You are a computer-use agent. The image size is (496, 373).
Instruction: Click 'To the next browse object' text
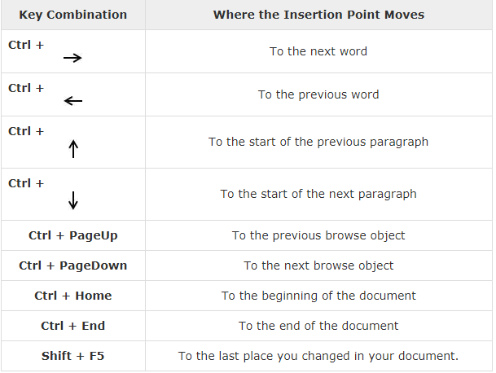click(318, 265)
